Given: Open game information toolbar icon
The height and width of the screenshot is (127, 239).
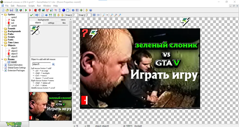Looking at the screenshot, I should [73, 10].
